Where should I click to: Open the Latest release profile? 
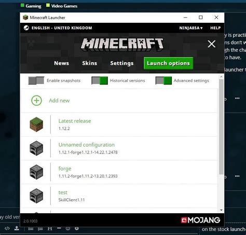[119, 125]
